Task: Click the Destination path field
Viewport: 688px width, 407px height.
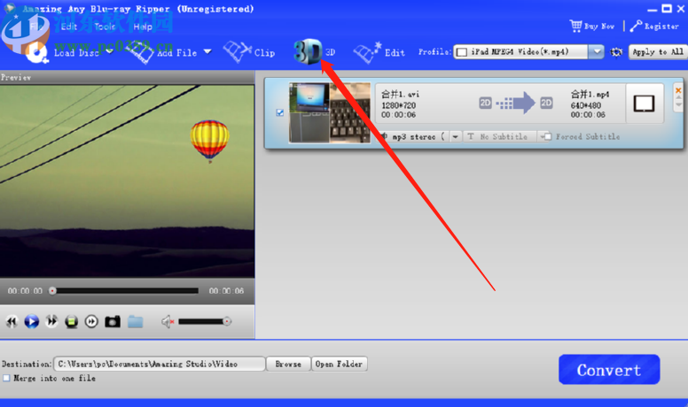Action: coord(160,364)
